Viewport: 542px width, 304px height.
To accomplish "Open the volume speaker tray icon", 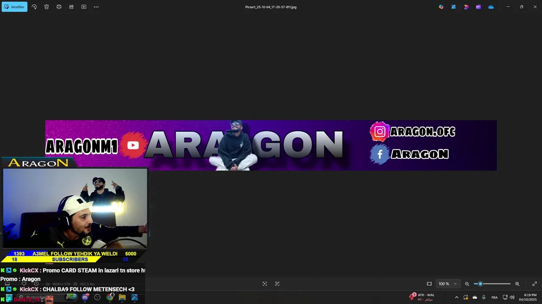I will click(512, 297).
